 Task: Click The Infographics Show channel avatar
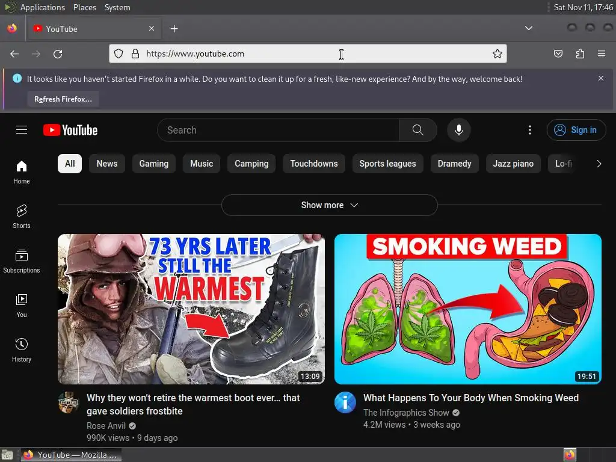click(x=345, y=402)
